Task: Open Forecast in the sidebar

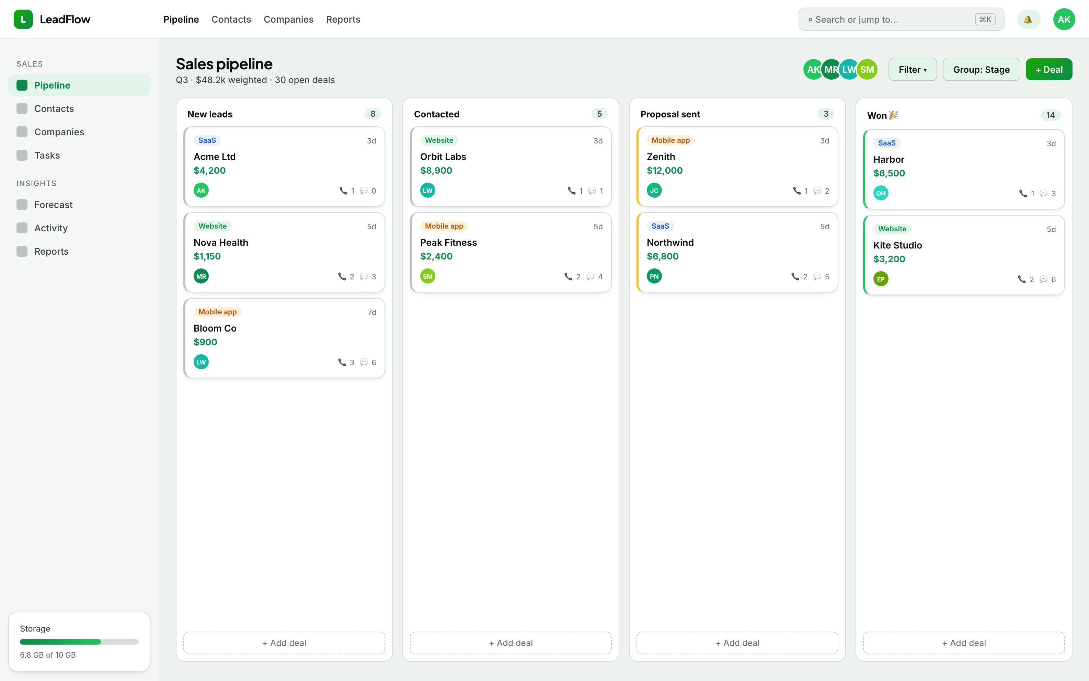Action: [x=79, y=205]
